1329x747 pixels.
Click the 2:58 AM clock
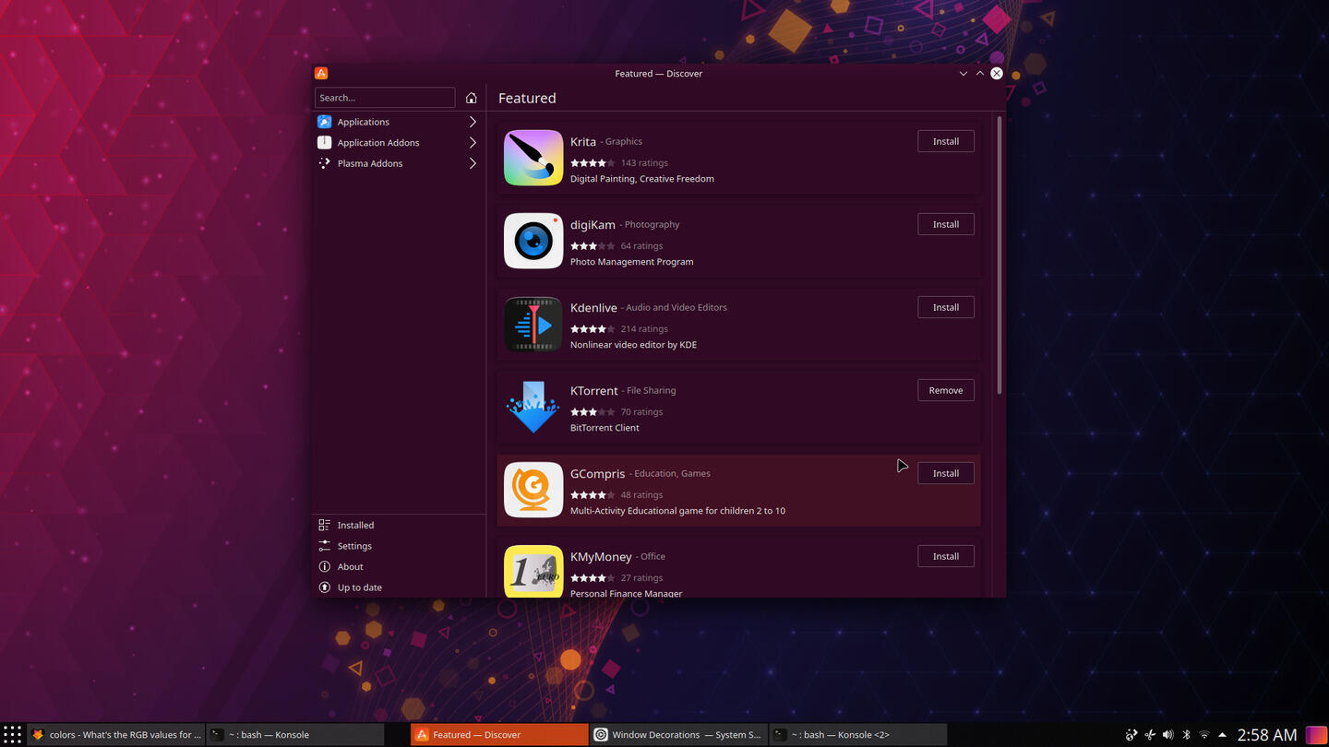click(1267, 735)
